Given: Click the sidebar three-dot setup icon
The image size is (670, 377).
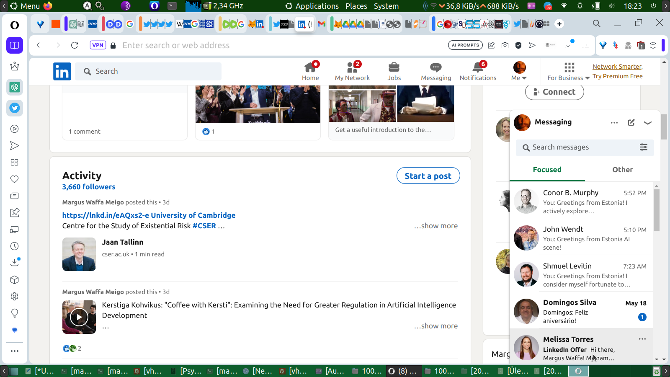Looking at the screenshot, I should [15, 351].
